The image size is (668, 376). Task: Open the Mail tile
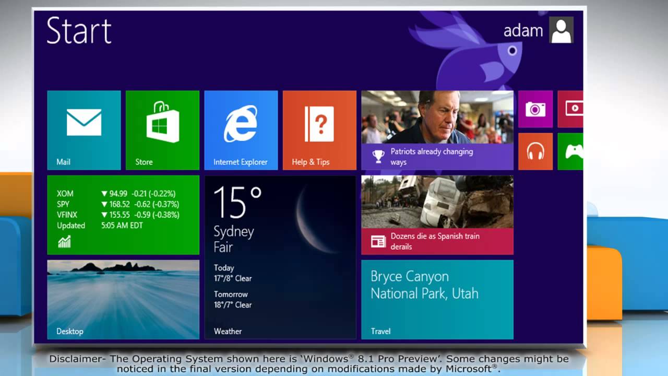pos(84,130)
